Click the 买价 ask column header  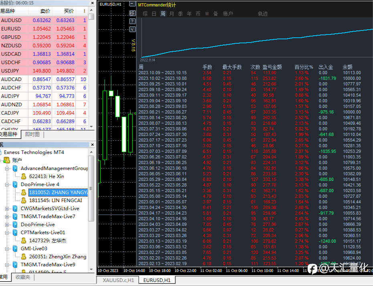64,11
